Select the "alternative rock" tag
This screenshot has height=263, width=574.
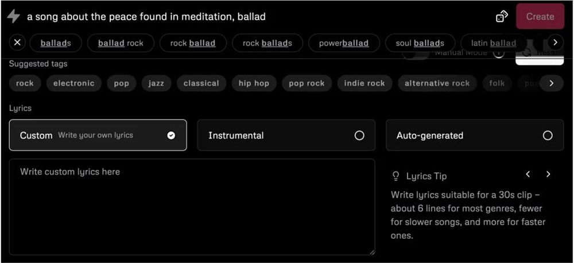click(437, 83)
